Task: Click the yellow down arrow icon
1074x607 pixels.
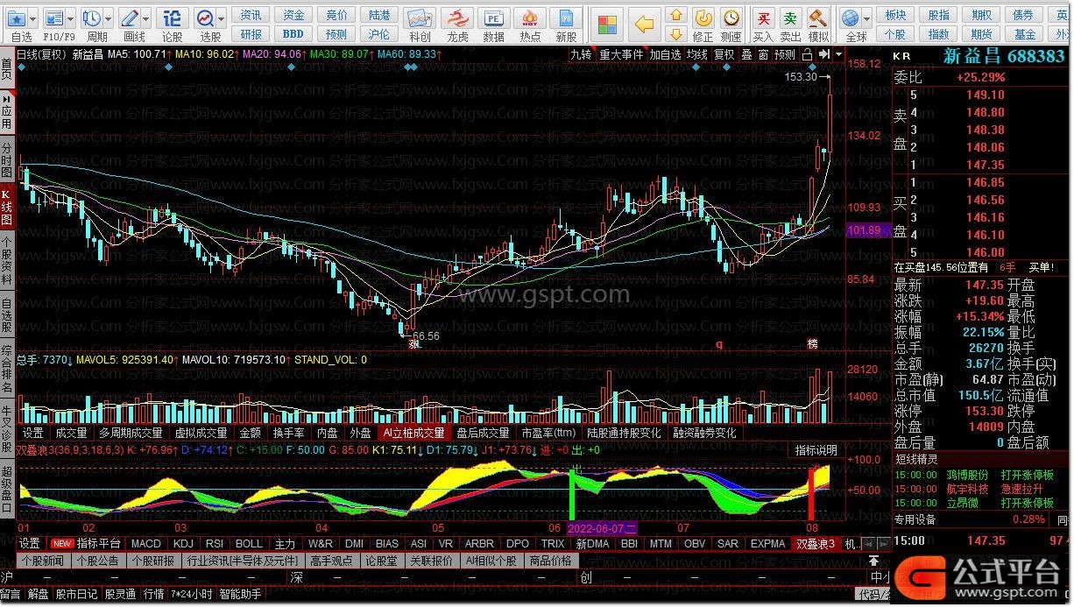Action: click(675, 34)
